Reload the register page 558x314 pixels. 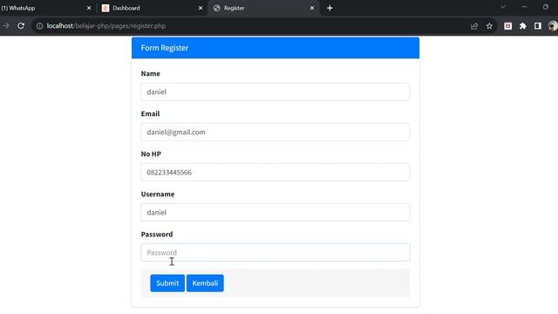(x=21, y=25)
